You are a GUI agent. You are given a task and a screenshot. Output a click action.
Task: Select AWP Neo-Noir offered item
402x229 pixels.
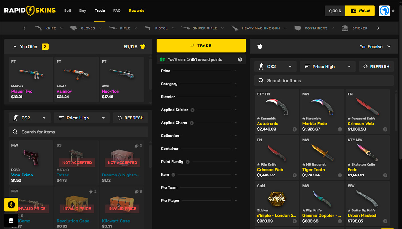pyautogui.click(x=122, y=79)
